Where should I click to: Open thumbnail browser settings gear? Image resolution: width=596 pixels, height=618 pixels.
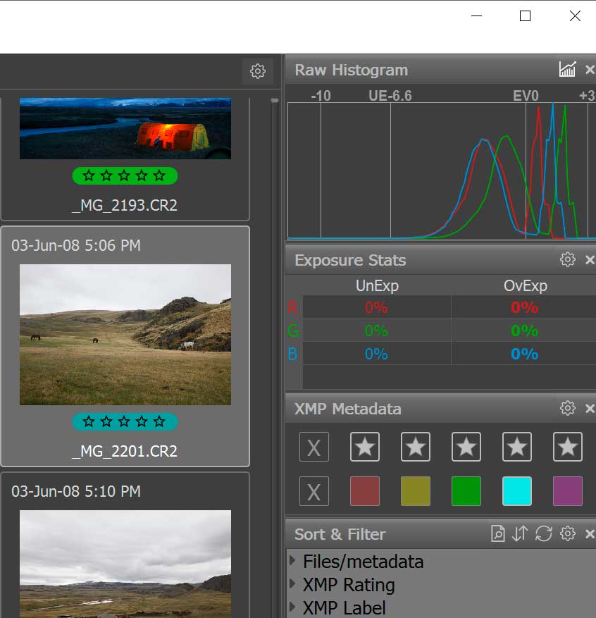tap(258, 70)
